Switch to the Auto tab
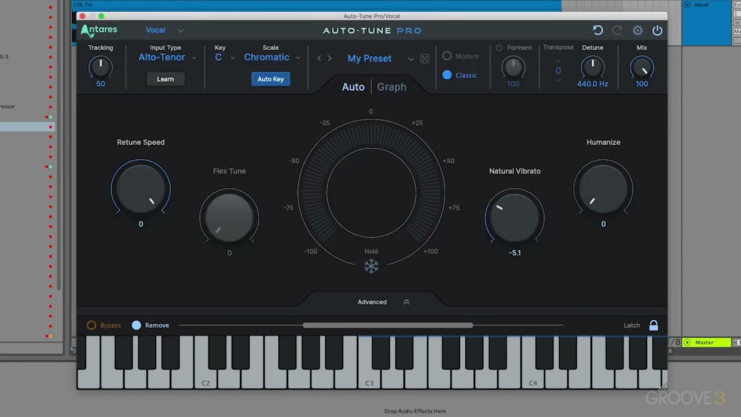The height and width of the screenshot is (417, 741). 353,87
